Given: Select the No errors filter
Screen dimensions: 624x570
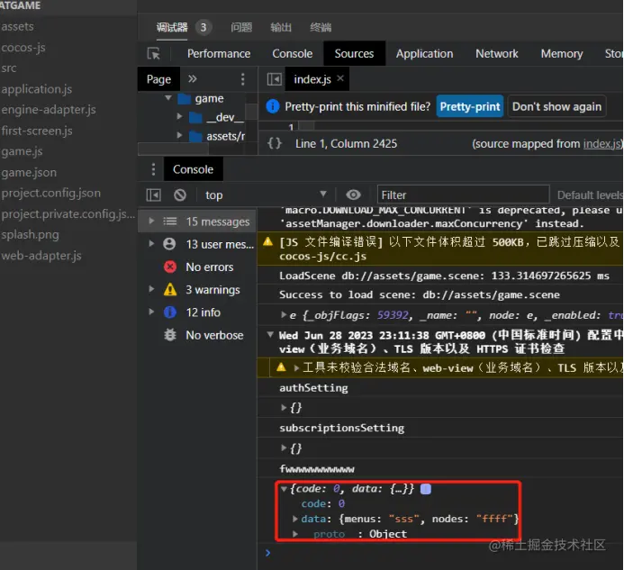Looking at the screenshot, I should tap(209, 267).
